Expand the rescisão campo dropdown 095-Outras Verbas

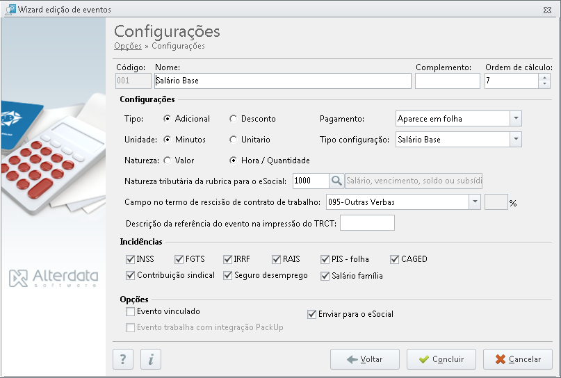pyautogui.click(x=474, y=202)
